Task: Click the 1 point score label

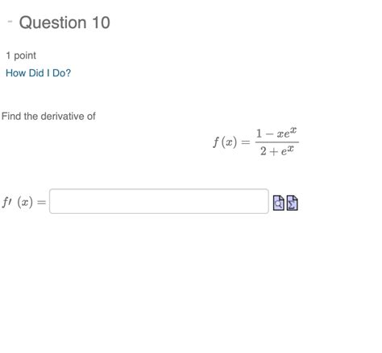Action: click(21, 55)
